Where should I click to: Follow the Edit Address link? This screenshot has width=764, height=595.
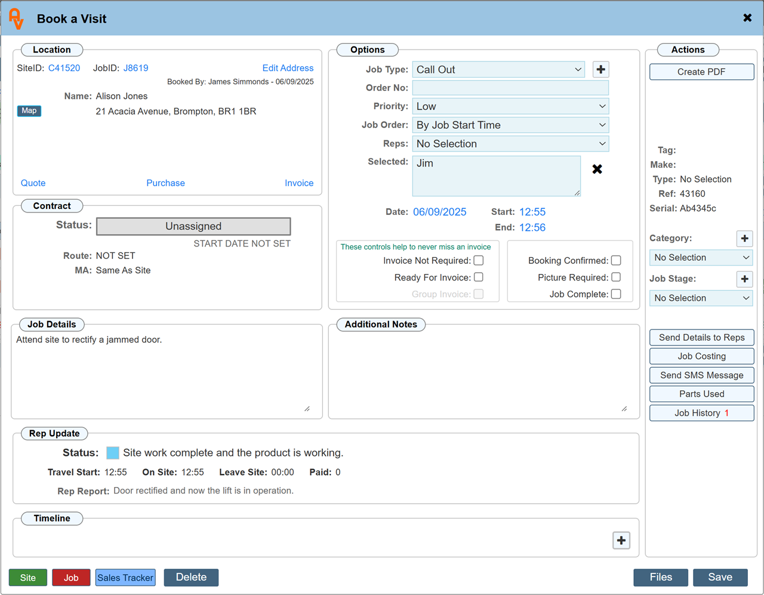point(288,68)
